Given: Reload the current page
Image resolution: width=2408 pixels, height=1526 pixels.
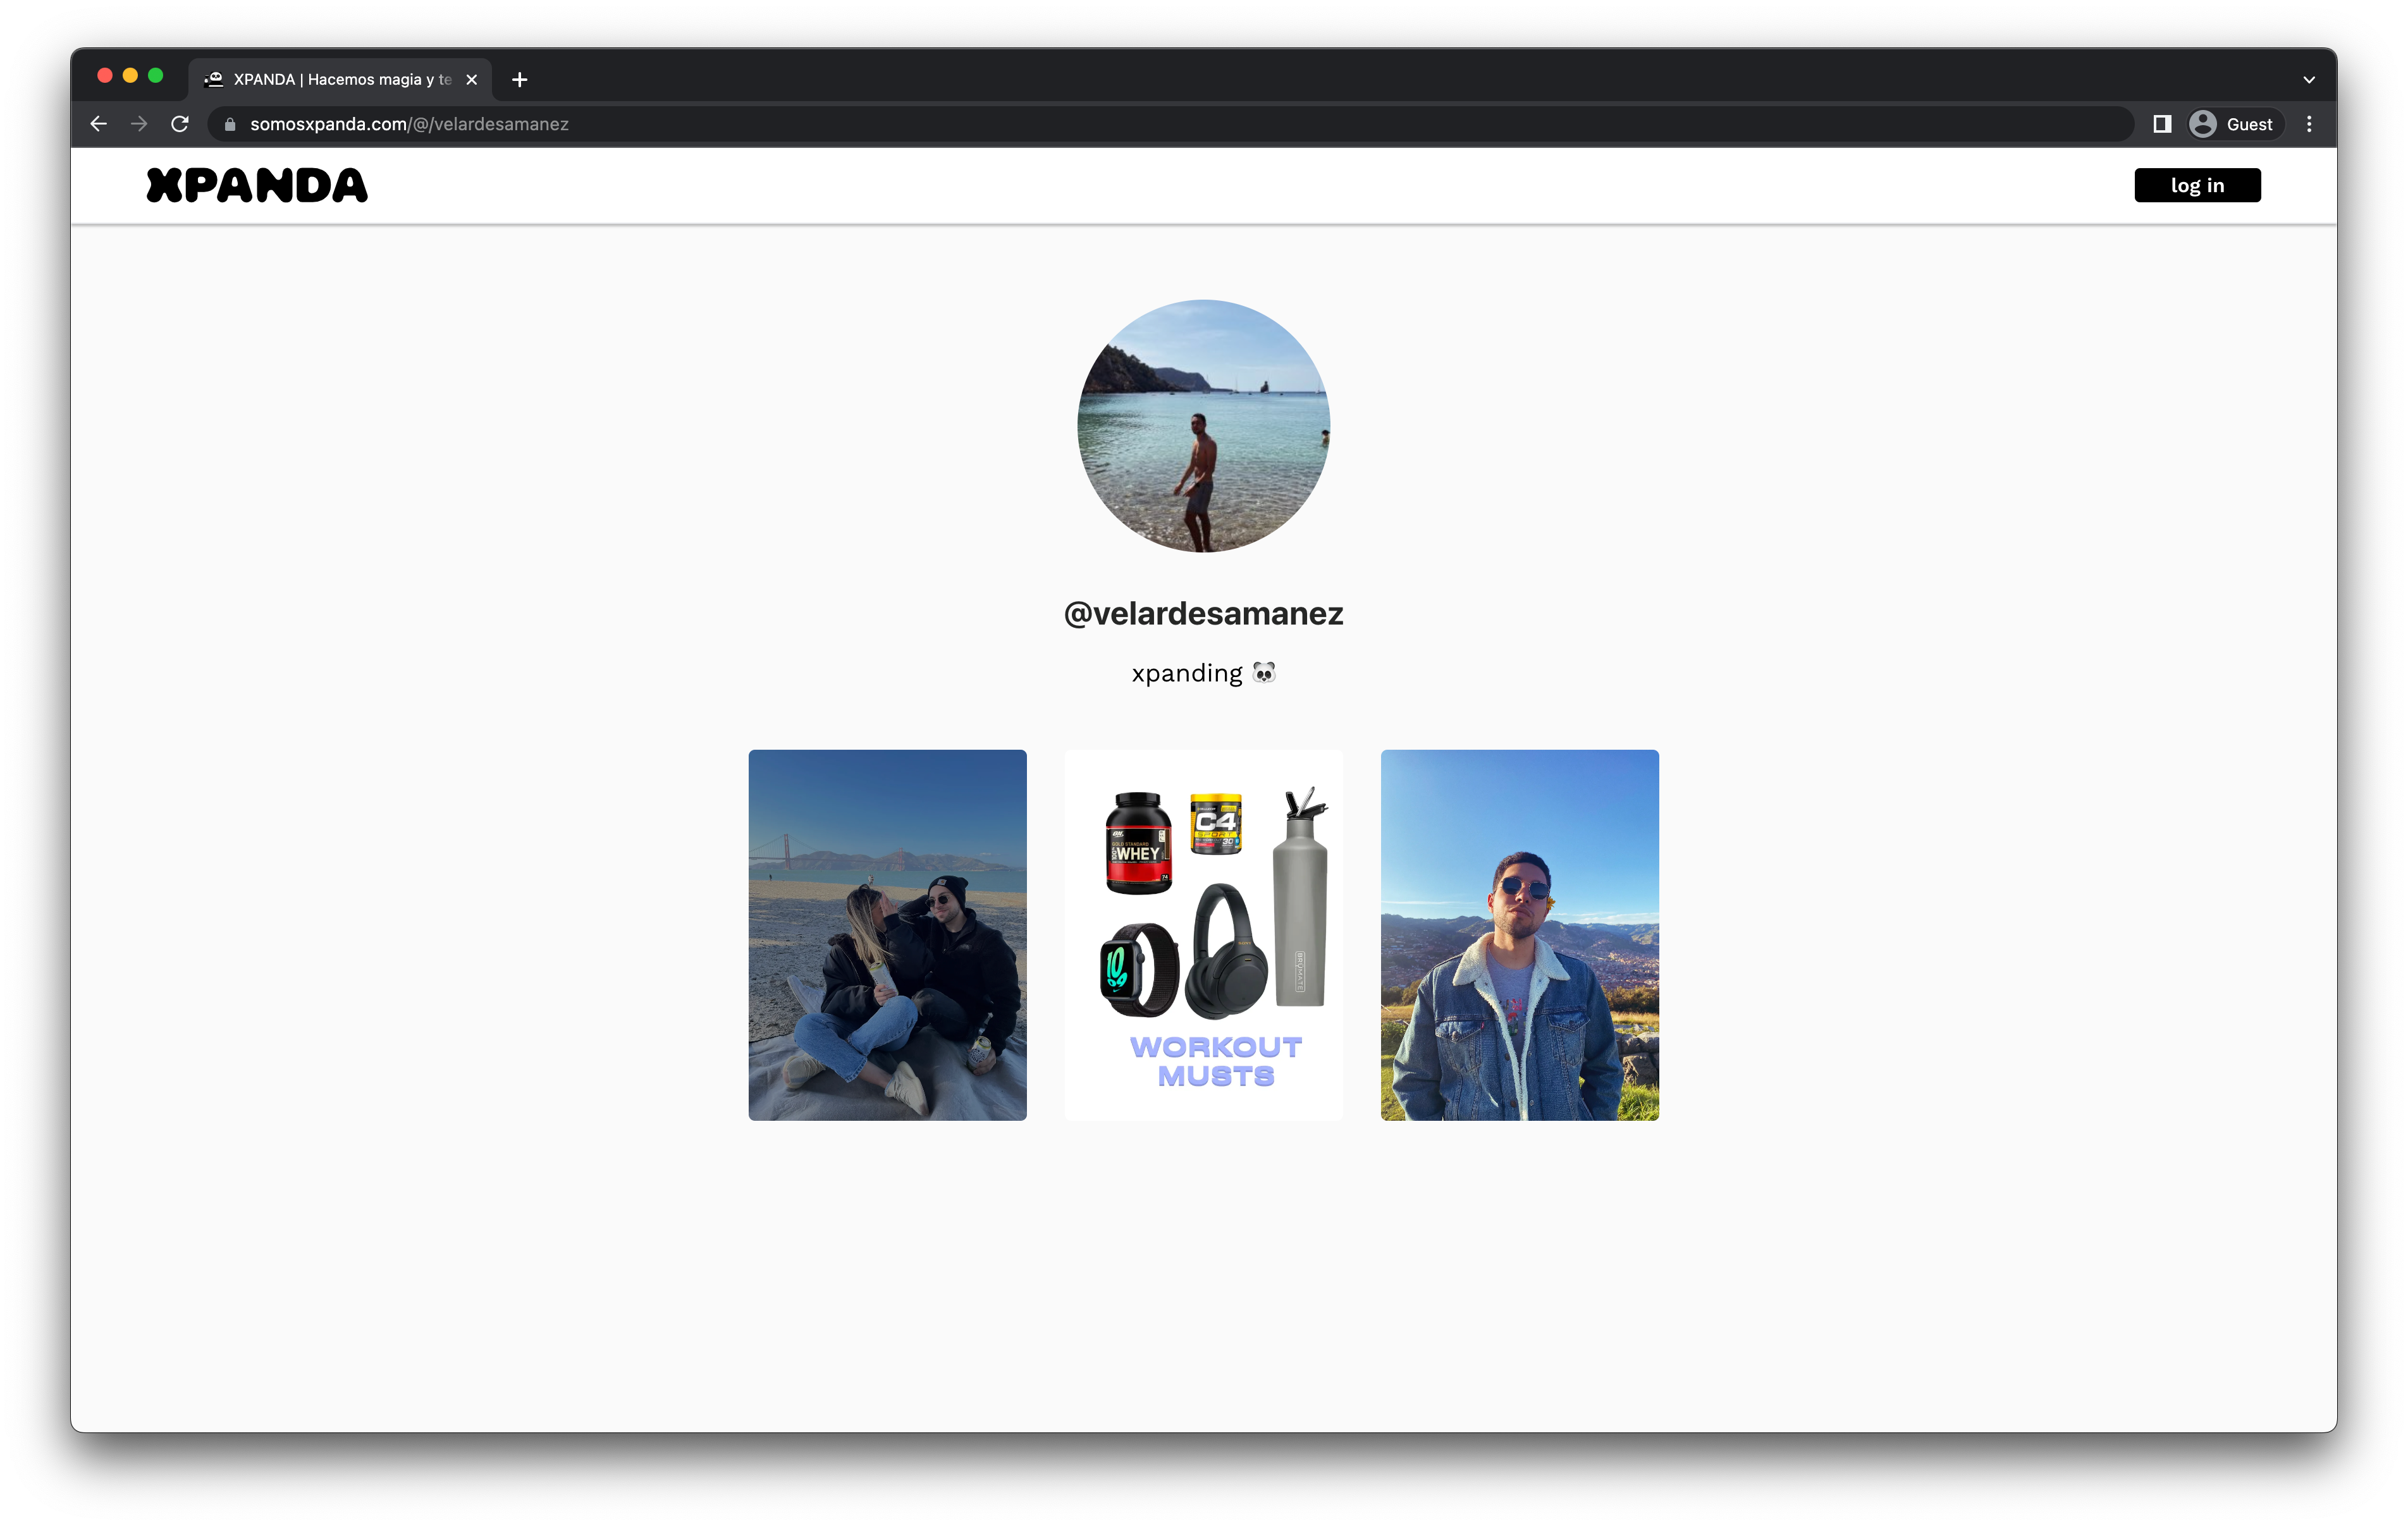Looking at the screenshot, I should [180, 124].
